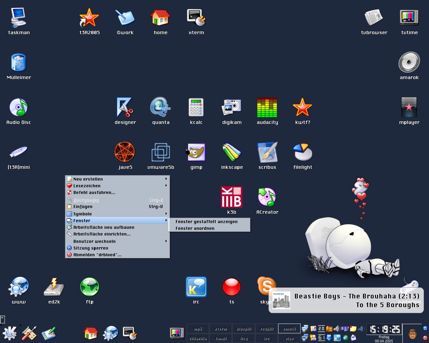Open the filelight desktop icon
Viewport: 429px width, 343px height.
pos(302,153)
